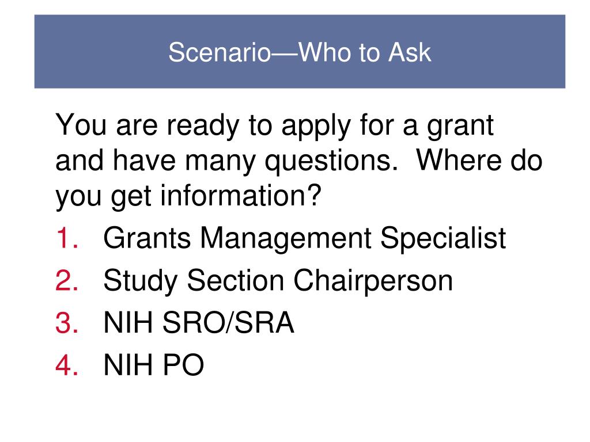Click the word "Where" in the question
Viewport: 590px width, 442px height.
pos(458,161)
